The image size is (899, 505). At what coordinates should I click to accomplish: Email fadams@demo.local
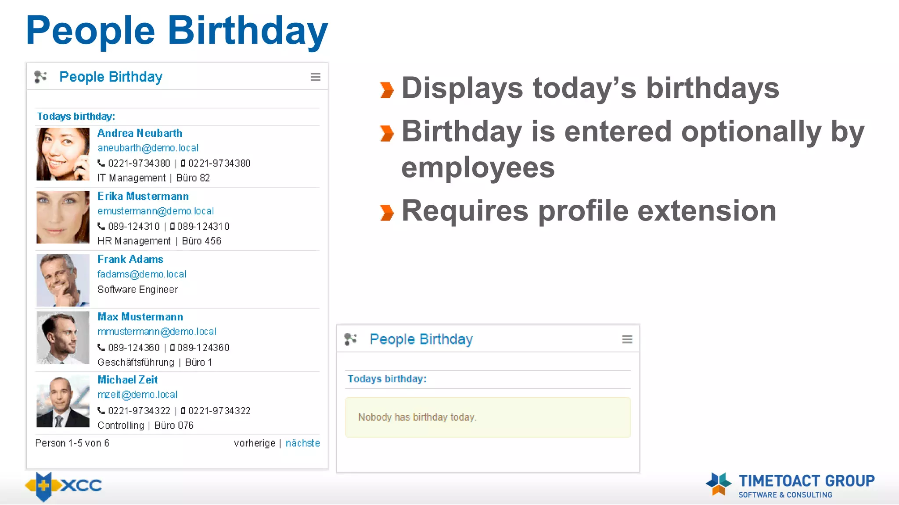142,274
